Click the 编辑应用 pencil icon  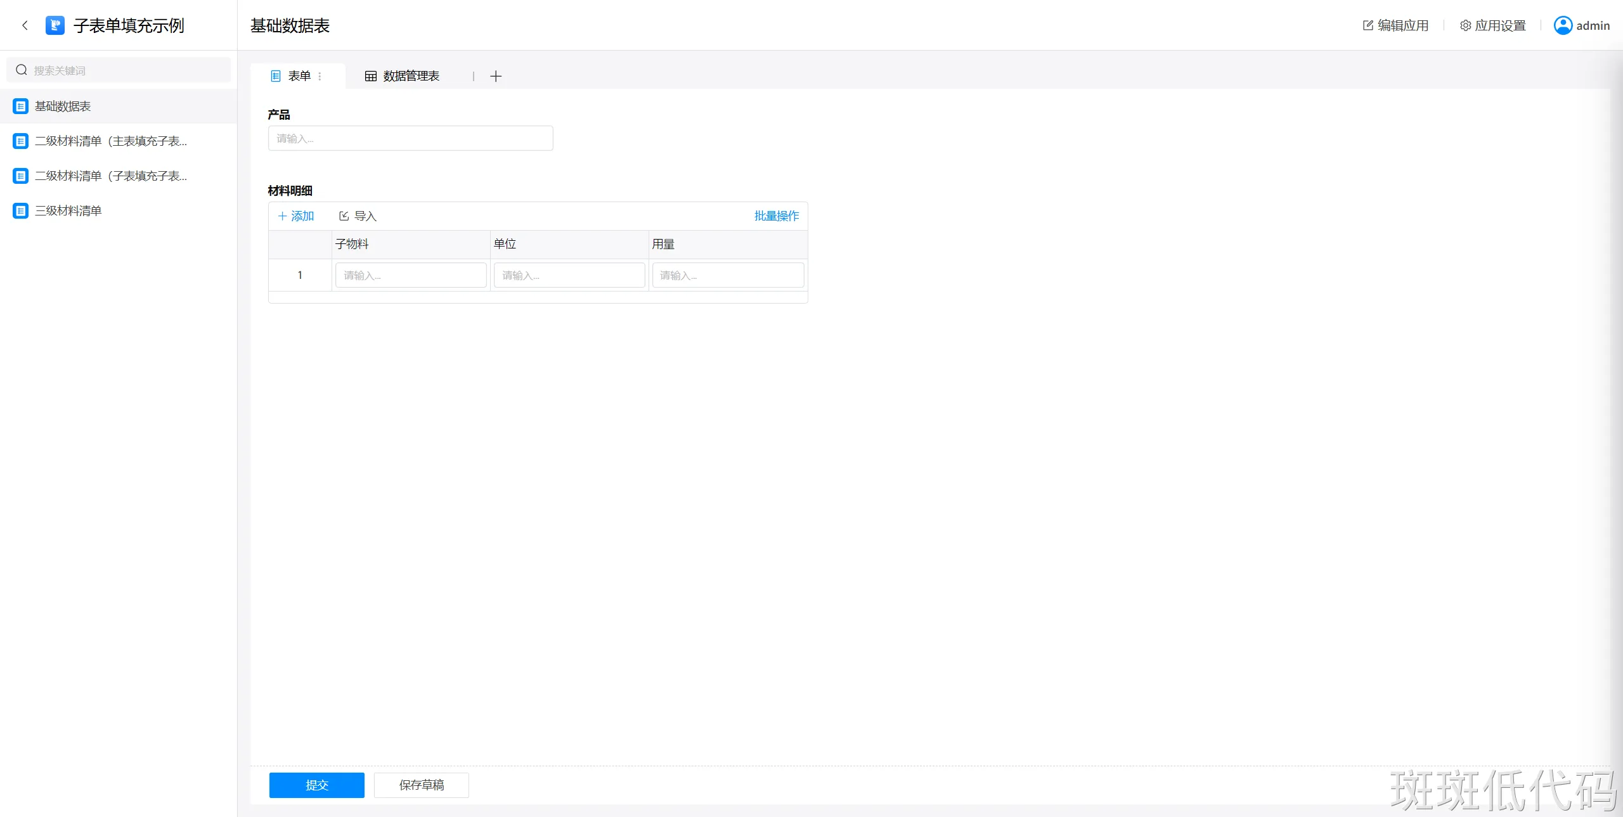(1368, 25)
